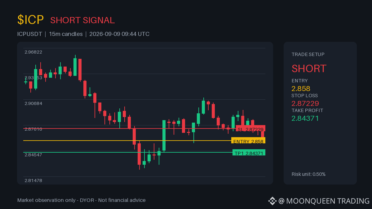The image size is (372, 209).
Task: Click the DYOR disclaimer footer text
Action: point(82,200)
